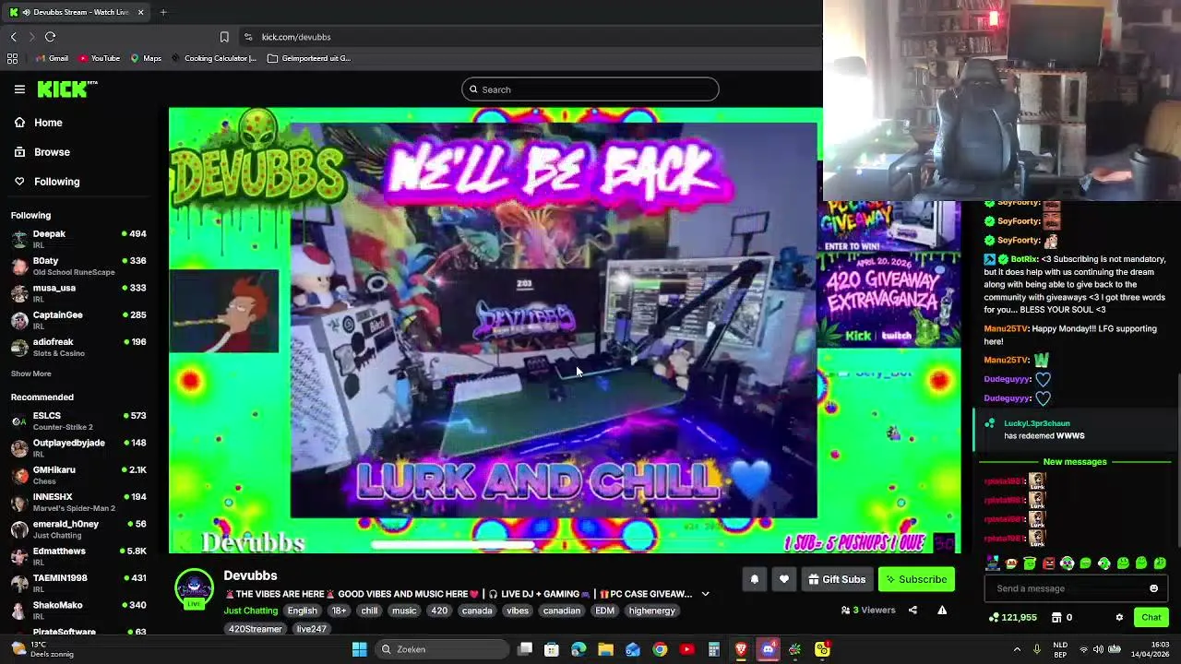Screen dimensions: 1181x664
Task: Open the chat shop icon showing 0
Action: (1062, 617)
